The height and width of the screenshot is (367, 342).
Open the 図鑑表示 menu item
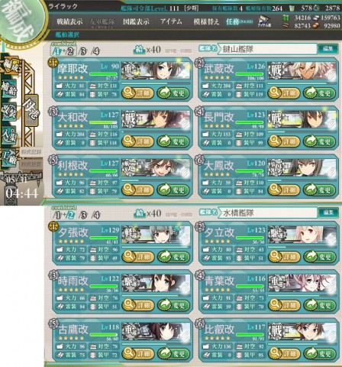pyautogui.click(x=136, y=21)
